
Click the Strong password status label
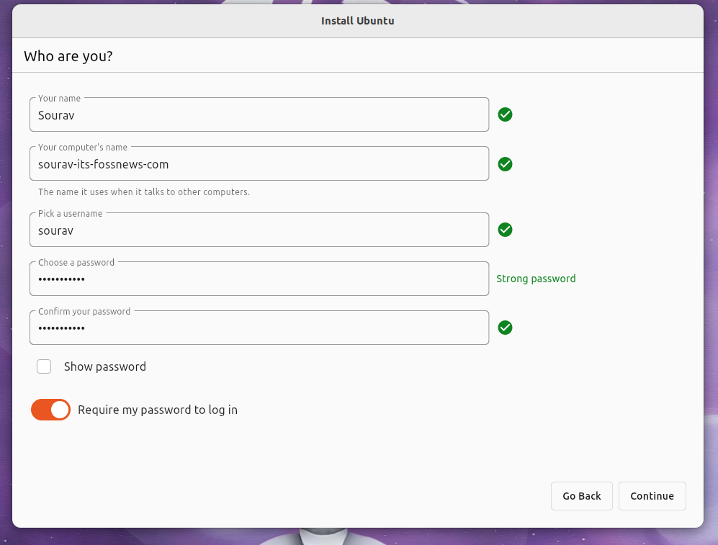point(536,278)
